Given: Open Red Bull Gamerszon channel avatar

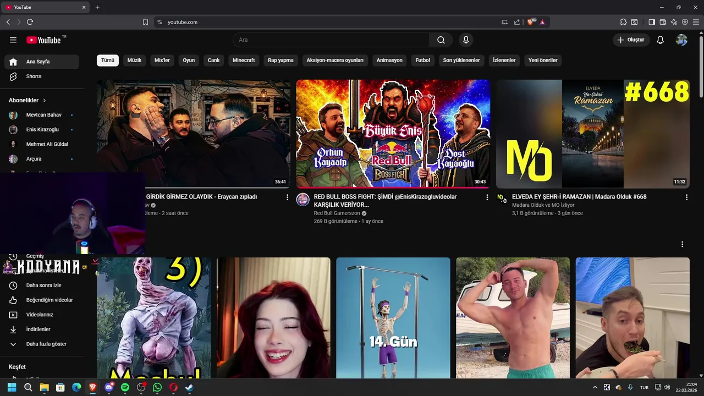Looking at the screenshot, I should click(303, 200).
